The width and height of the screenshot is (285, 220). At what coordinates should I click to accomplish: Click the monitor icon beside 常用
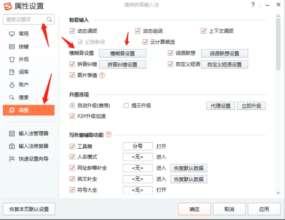pos(12,34)
